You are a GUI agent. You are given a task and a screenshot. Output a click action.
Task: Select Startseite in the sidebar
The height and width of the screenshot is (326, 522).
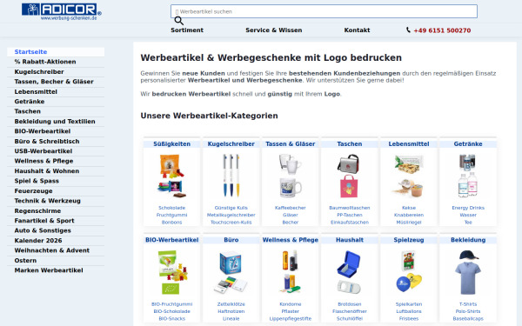[x=56, y=51]
